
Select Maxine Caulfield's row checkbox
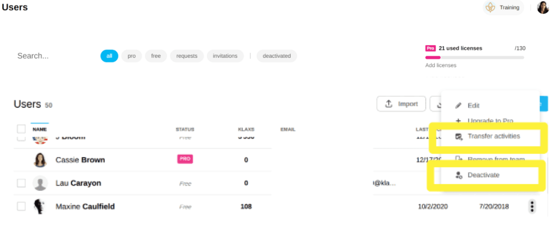click(21, 206)
